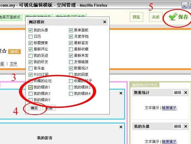Close the 侧边模块 dialog with X

click(105, 22)
